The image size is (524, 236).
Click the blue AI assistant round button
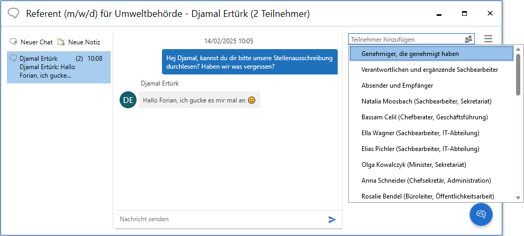(x=481, y=214)
